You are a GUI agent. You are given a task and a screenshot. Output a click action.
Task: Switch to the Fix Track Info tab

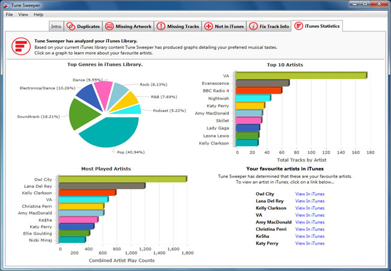click(269, 26)
